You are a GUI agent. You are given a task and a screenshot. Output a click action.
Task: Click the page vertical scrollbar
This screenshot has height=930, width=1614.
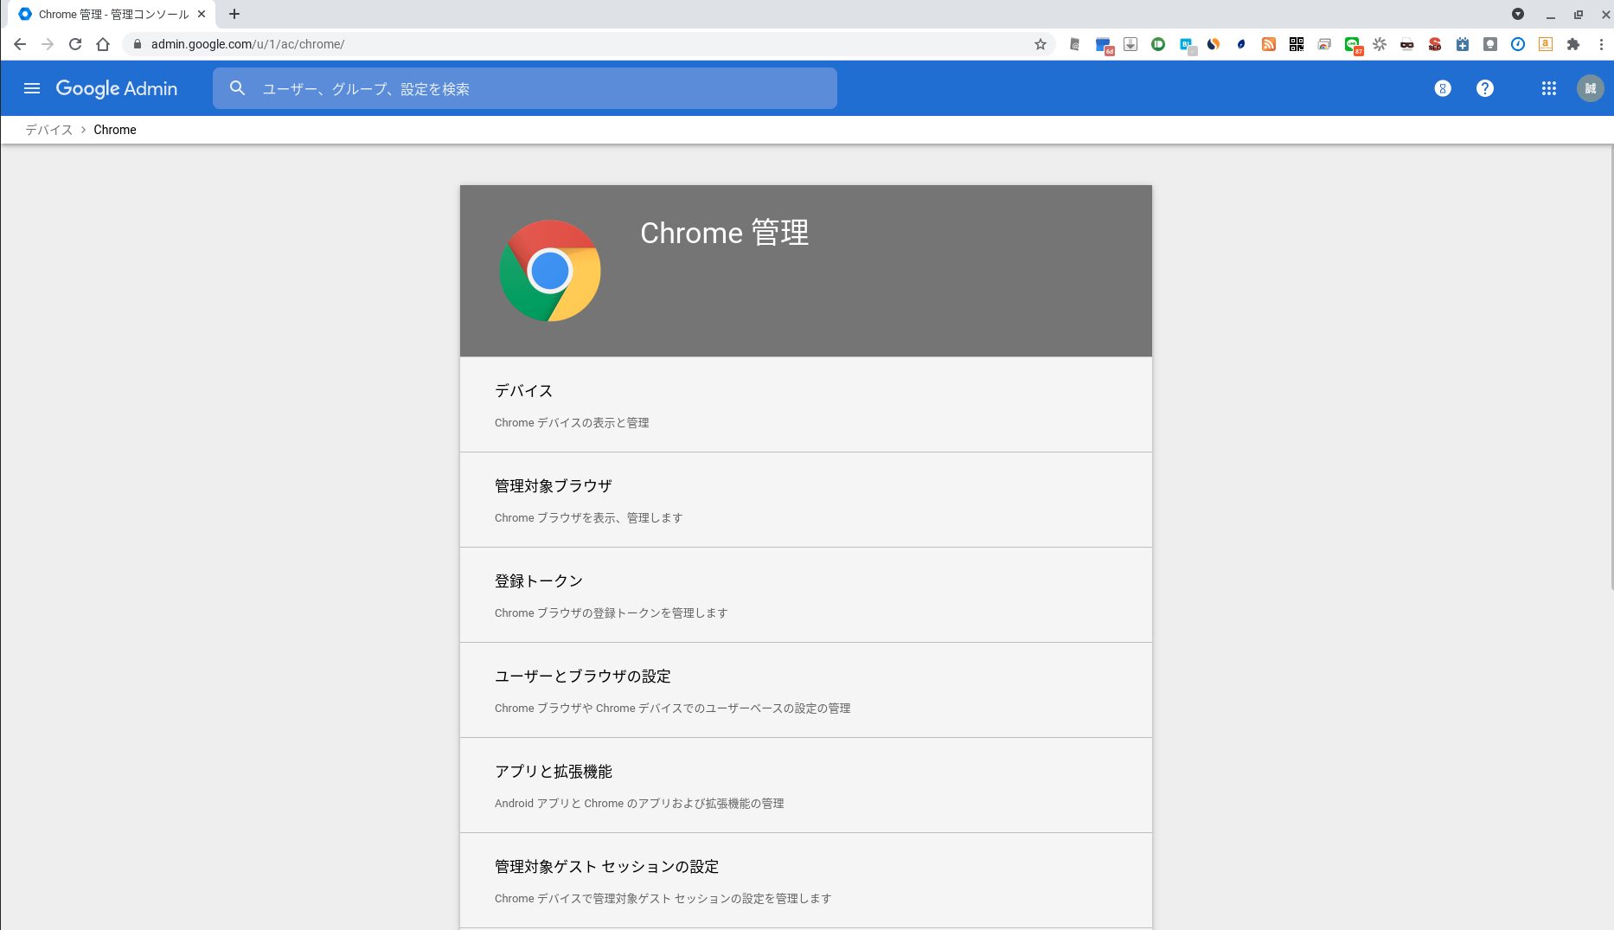(x=1611, y=368)
